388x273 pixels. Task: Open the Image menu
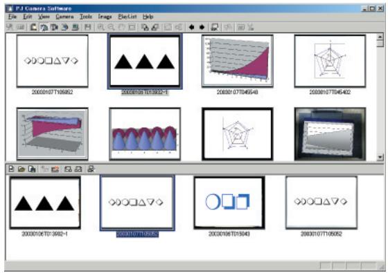click(x=105, y=17)
